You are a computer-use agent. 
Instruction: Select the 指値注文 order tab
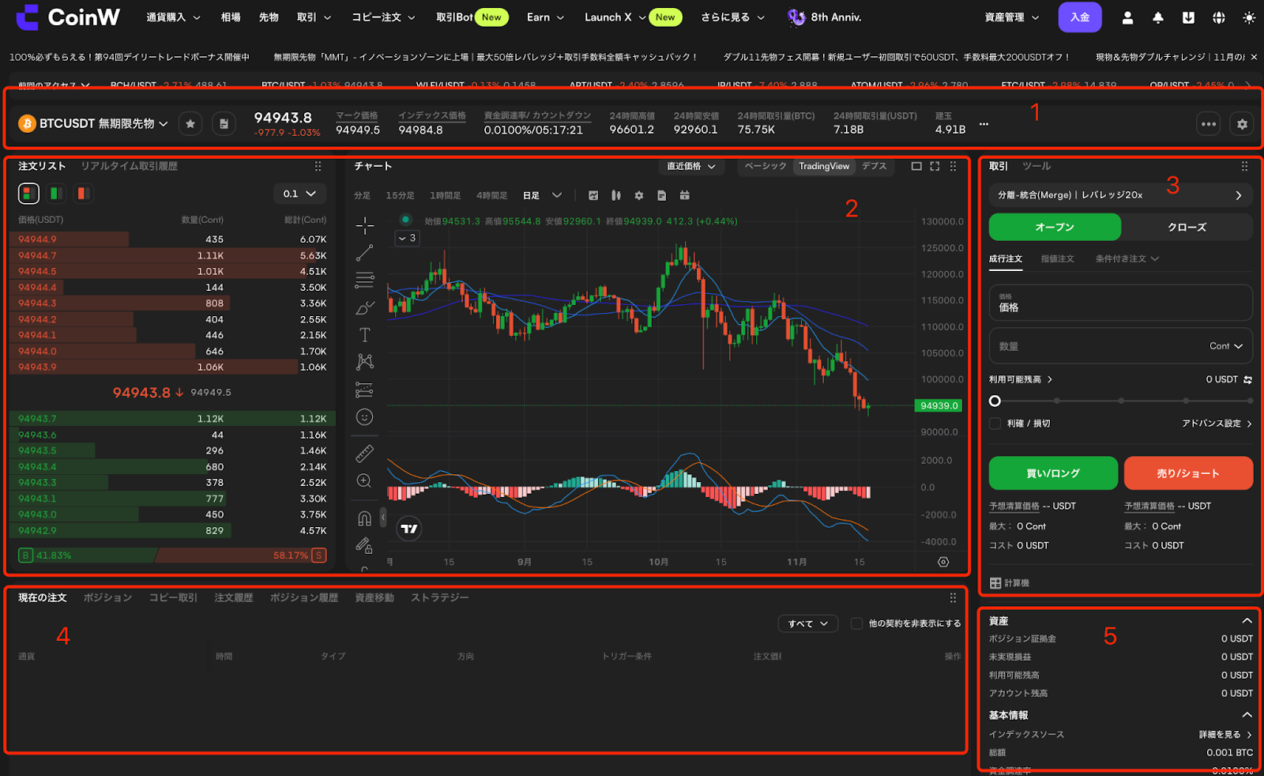coord(1057,259)
